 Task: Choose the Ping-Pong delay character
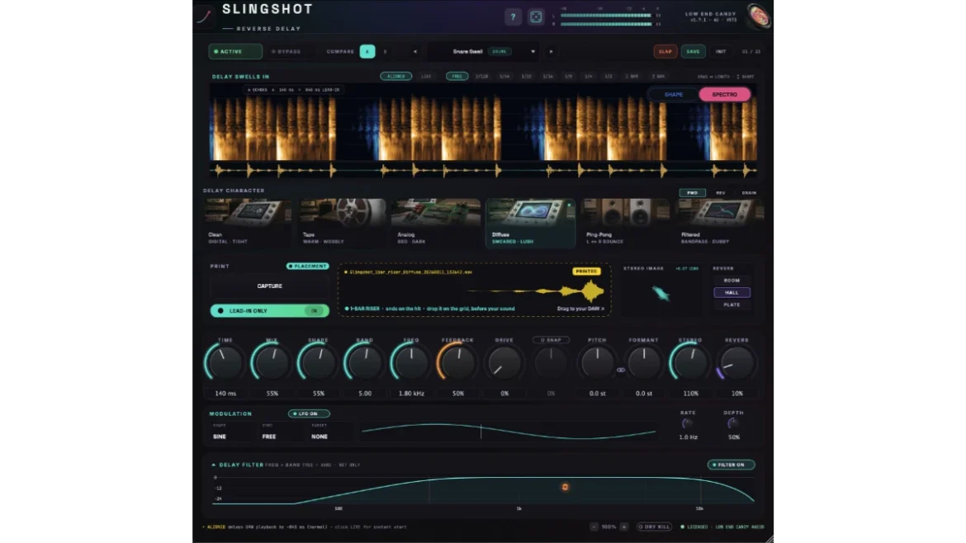pyautogui.click(x=625, y=222)
